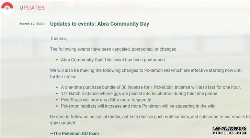The height and width of the screenshot is (138, 250).
Task: Click the bullet marker before the Incense bundle
Action: pyautogui.click(x=57, y=87)
